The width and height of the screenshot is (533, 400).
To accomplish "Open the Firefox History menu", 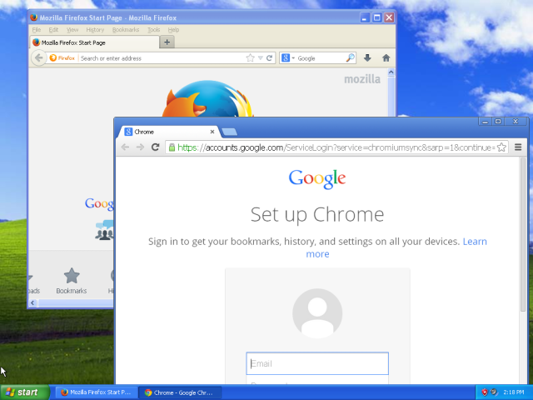I will coord(95,30).
